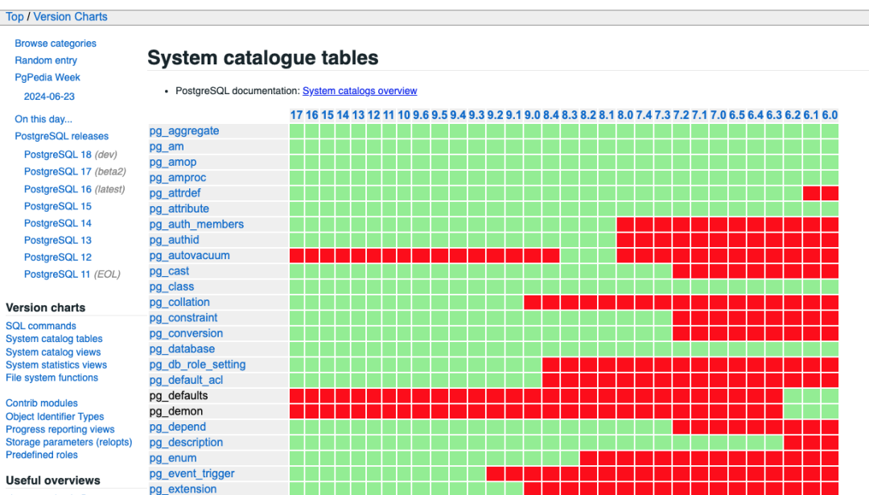Select the pg_demon row label
Image resolution: width=869 pixels, height=495 pixels.
(175, 411)
